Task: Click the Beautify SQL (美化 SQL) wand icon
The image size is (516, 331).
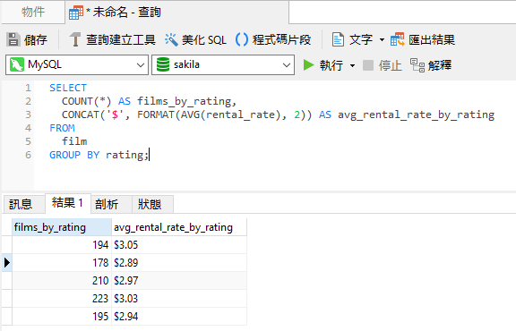Action: click(171, 39)
